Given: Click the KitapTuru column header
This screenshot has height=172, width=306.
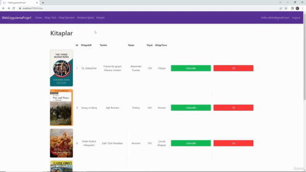Looking at the screenshot, I should [x=161, y=45].
